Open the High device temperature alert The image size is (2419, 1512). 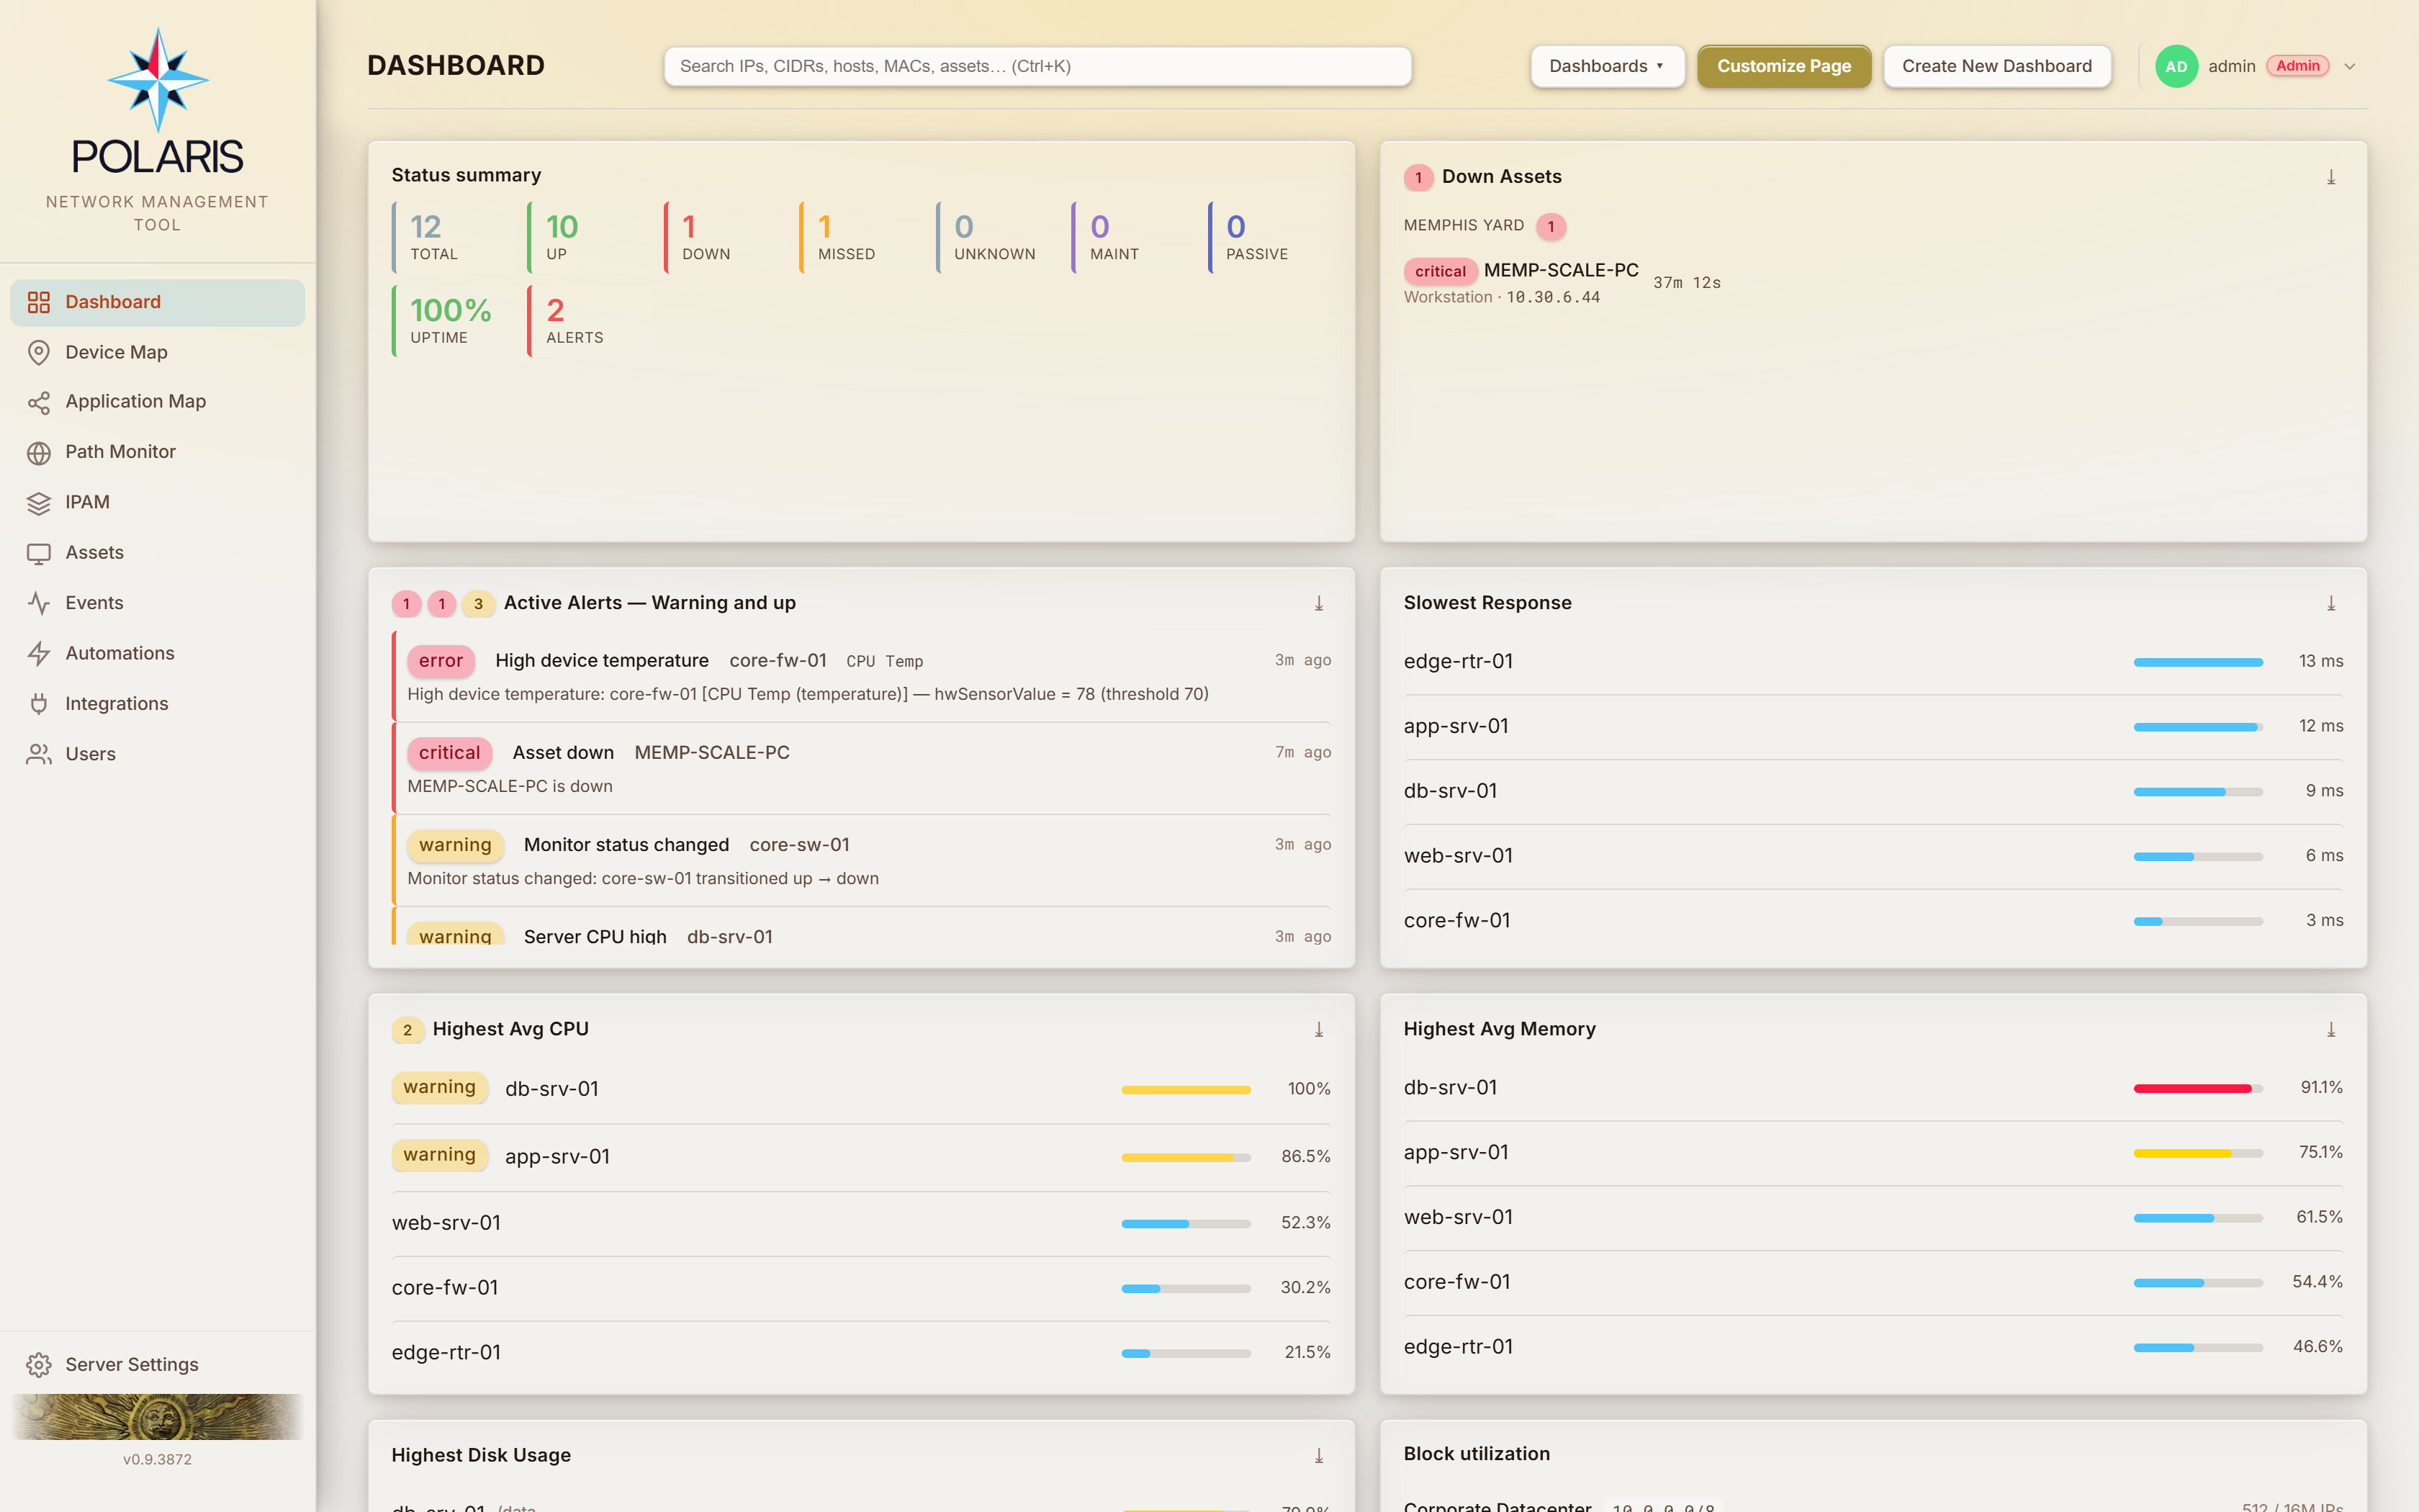point(862,676)
